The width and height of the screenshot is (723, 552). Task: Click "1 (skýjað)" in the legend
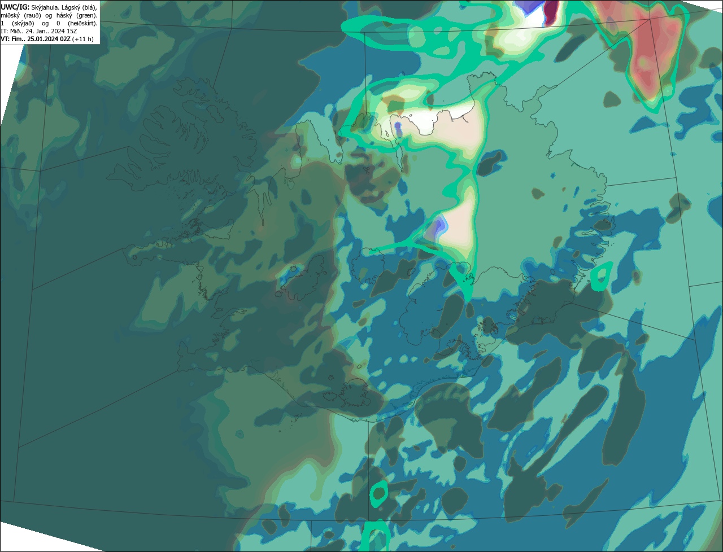(18, 24)
